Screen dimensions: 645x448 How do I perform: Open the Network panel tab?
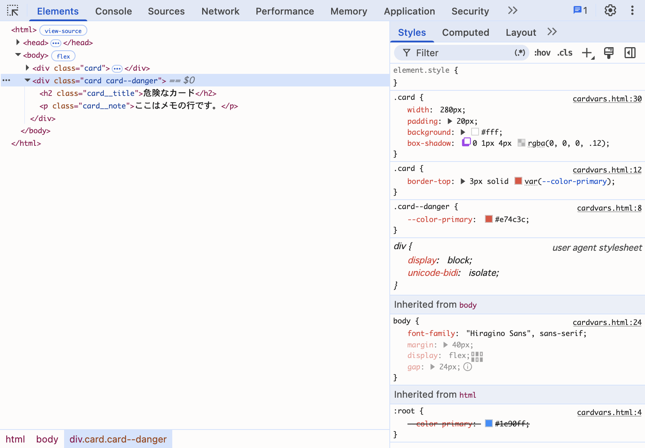220,11
